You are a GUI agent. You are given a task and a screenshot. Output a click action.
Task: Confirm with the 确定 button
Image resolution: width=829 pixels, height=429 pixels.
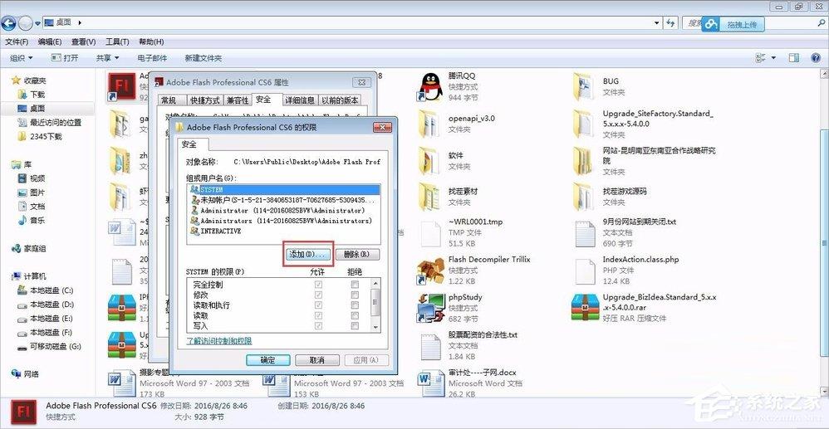point(268,360)
